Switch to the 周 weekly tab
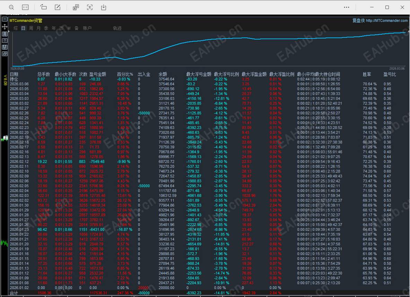Image resolution: width=410 pixels, height=297 pixels. click(x=31, y=28)
